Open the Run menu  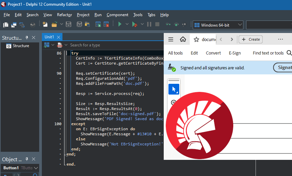(98, 15)
